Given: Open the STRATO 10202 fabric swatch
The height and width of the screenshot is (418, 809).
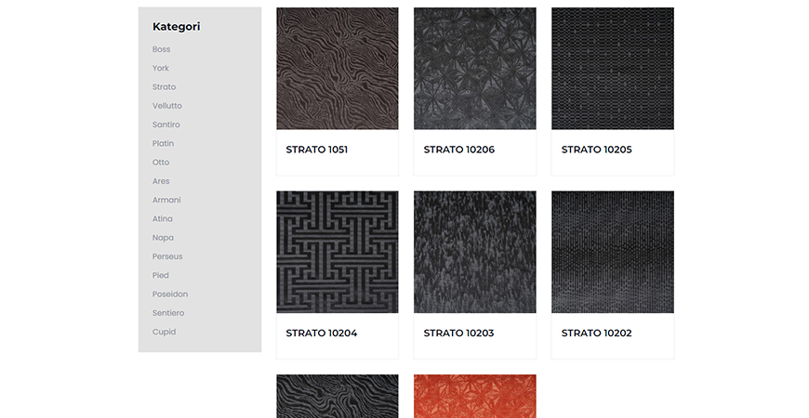Looking at the screenshot, I should pyautogui.click(x=613, y=252).
